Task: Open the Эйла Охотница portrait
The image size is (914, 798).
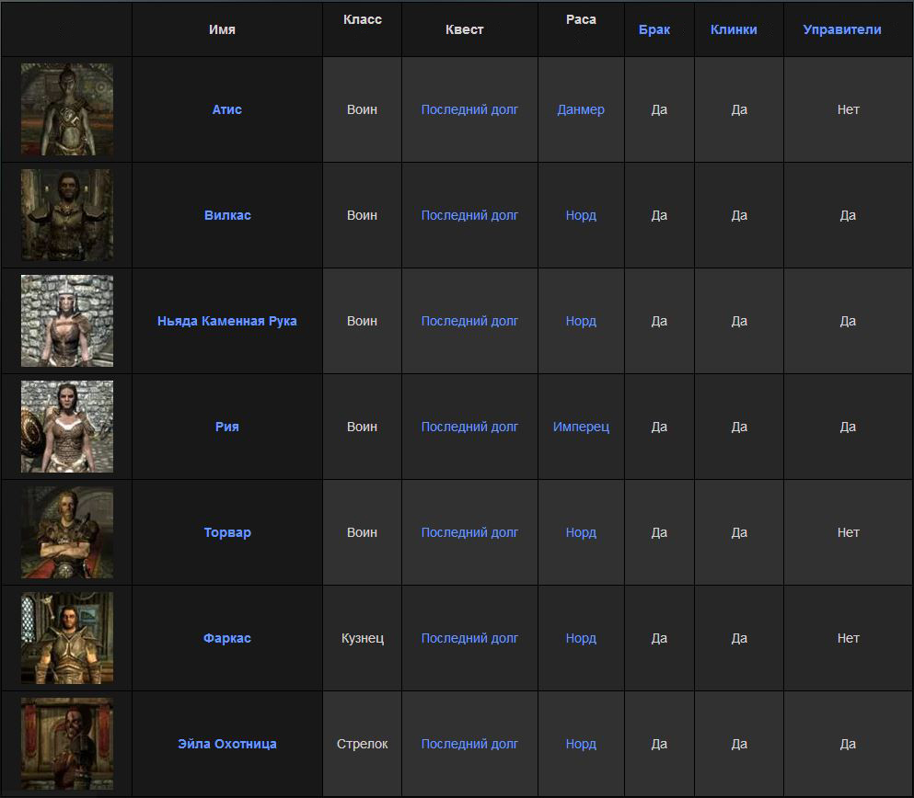Action: (67, 744)
